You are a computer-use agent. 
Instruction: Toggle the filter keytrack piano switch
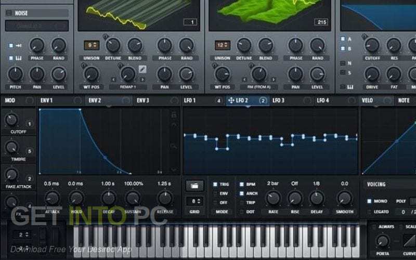point(343,87)
